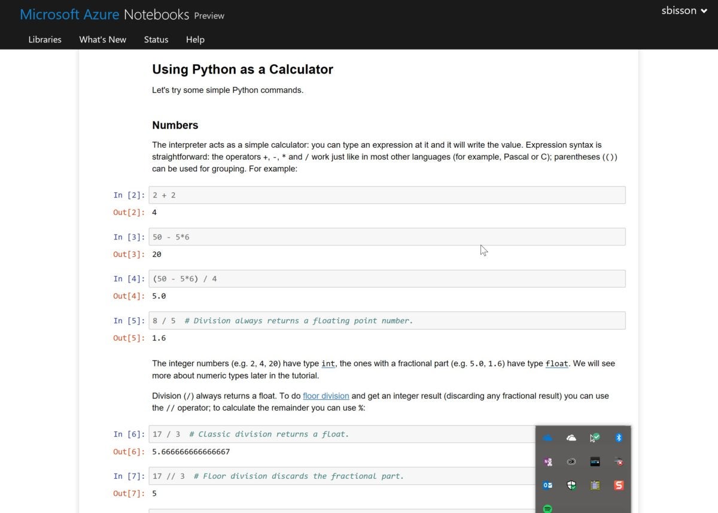Viewport: 718px width, 513px height.
Task: Click the Out[6]: prompt label
Action: pos(129,452)
